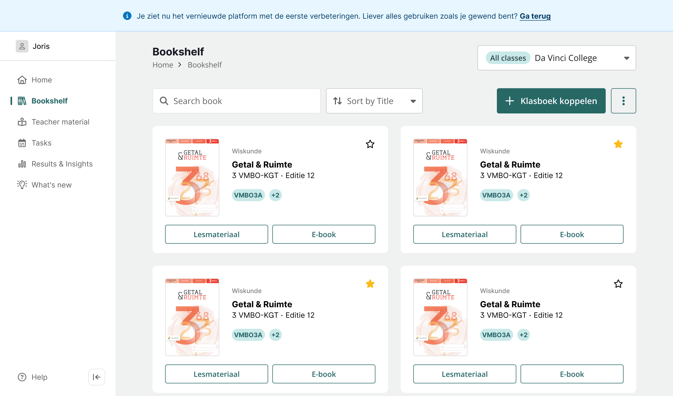
Task: Click the Home house icon
Action: 22,80
